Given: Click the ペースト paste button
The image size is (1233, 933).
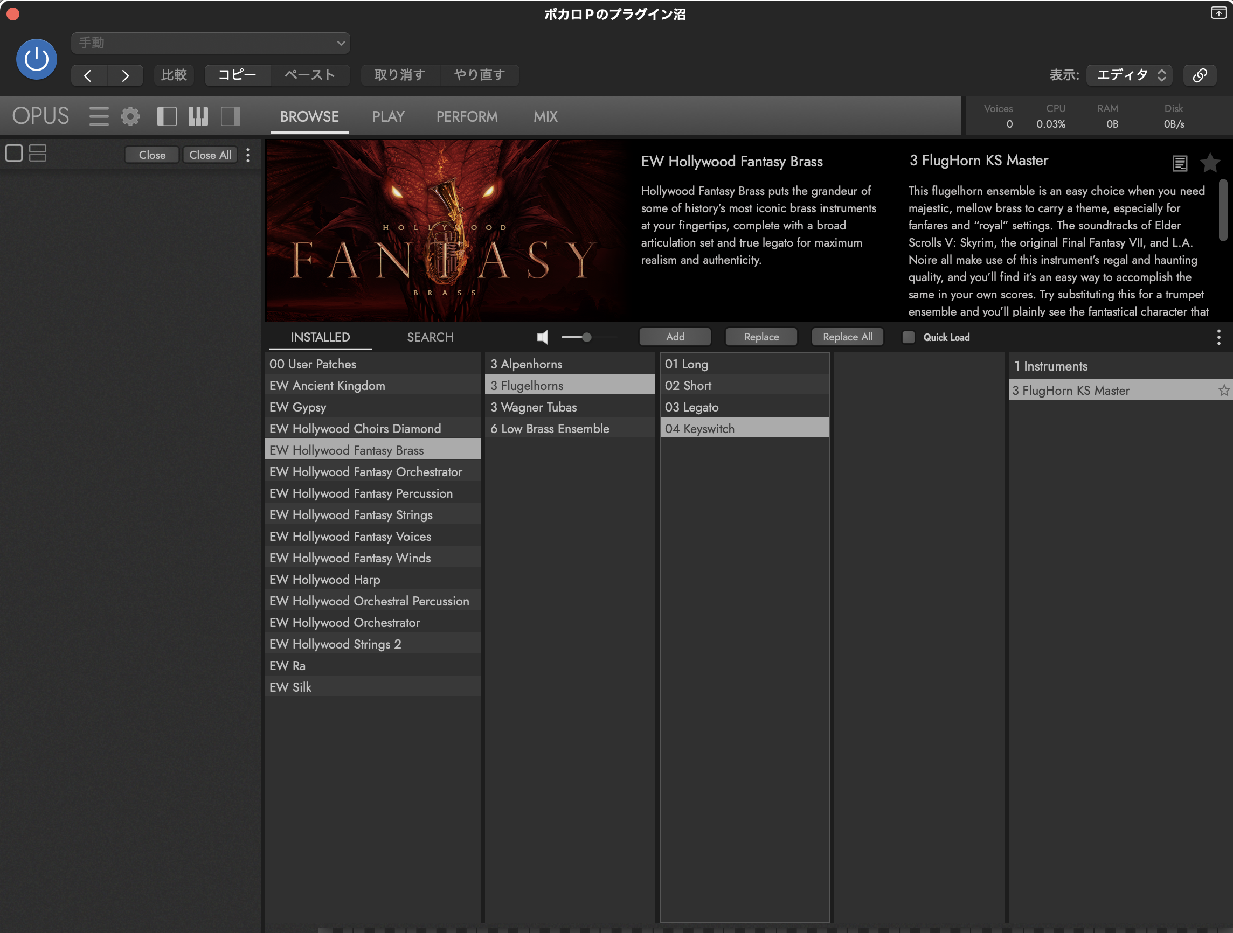Looking at the screenshot, I should click(x=310, y=75).
